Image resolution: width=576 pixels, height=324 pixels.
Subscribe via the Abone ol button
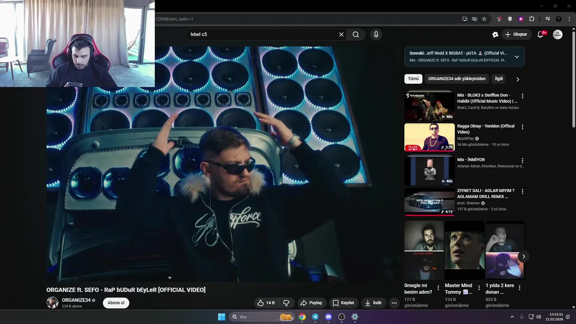(116, 303)
